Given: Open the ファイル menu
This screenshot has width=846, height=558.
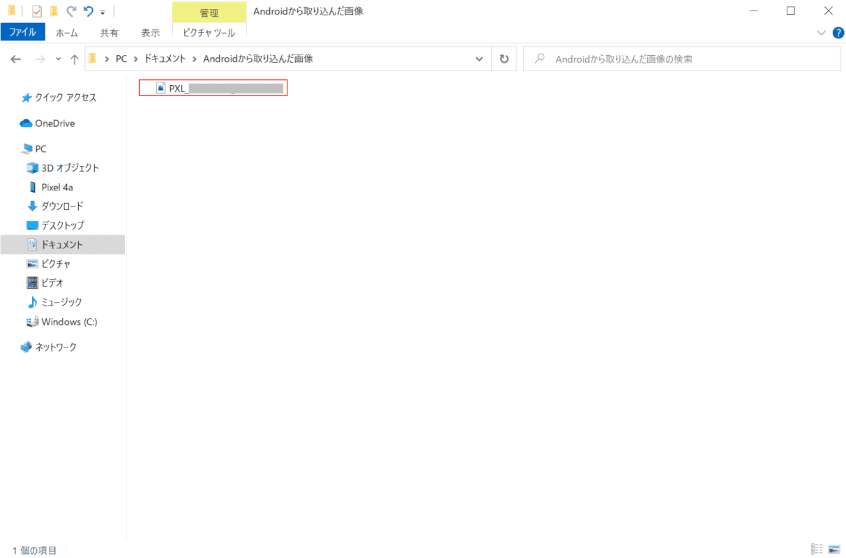Looking at the screenshot, I should coord(23,32).
